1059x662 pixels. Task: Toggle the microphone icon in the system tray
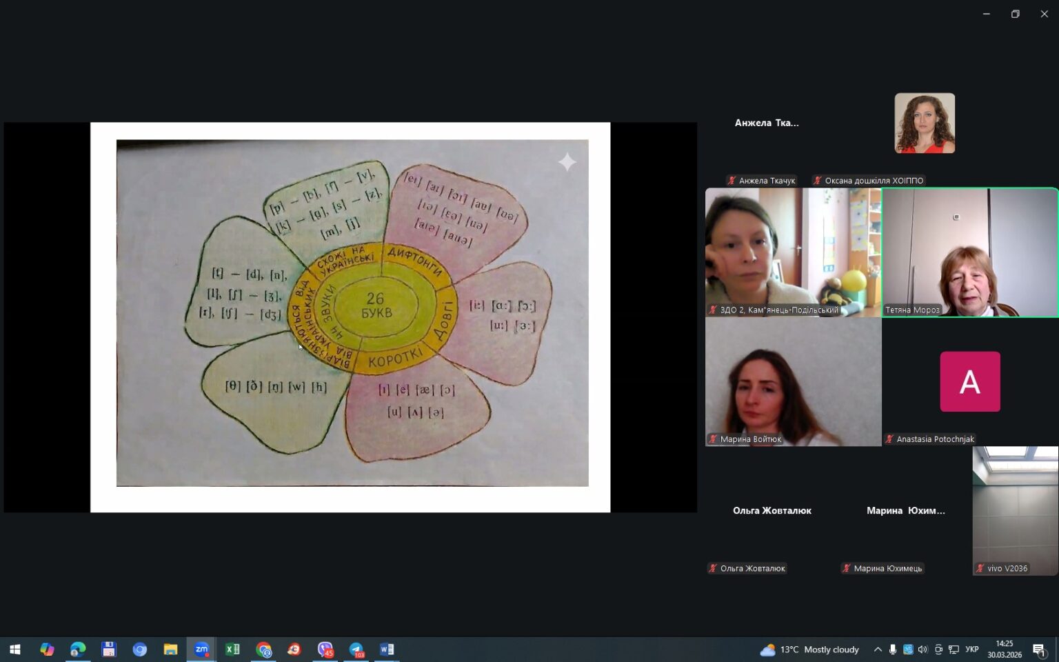(893, 650)
